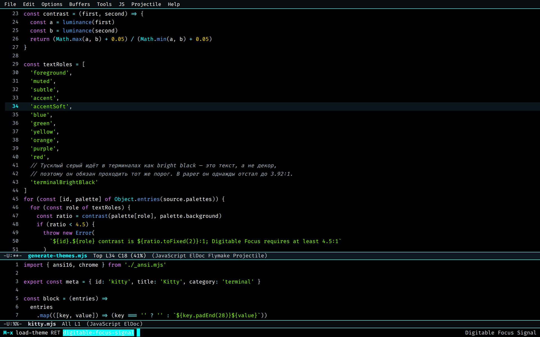Click the minibuffer input digitable-focus-signal

pos(98,333)
